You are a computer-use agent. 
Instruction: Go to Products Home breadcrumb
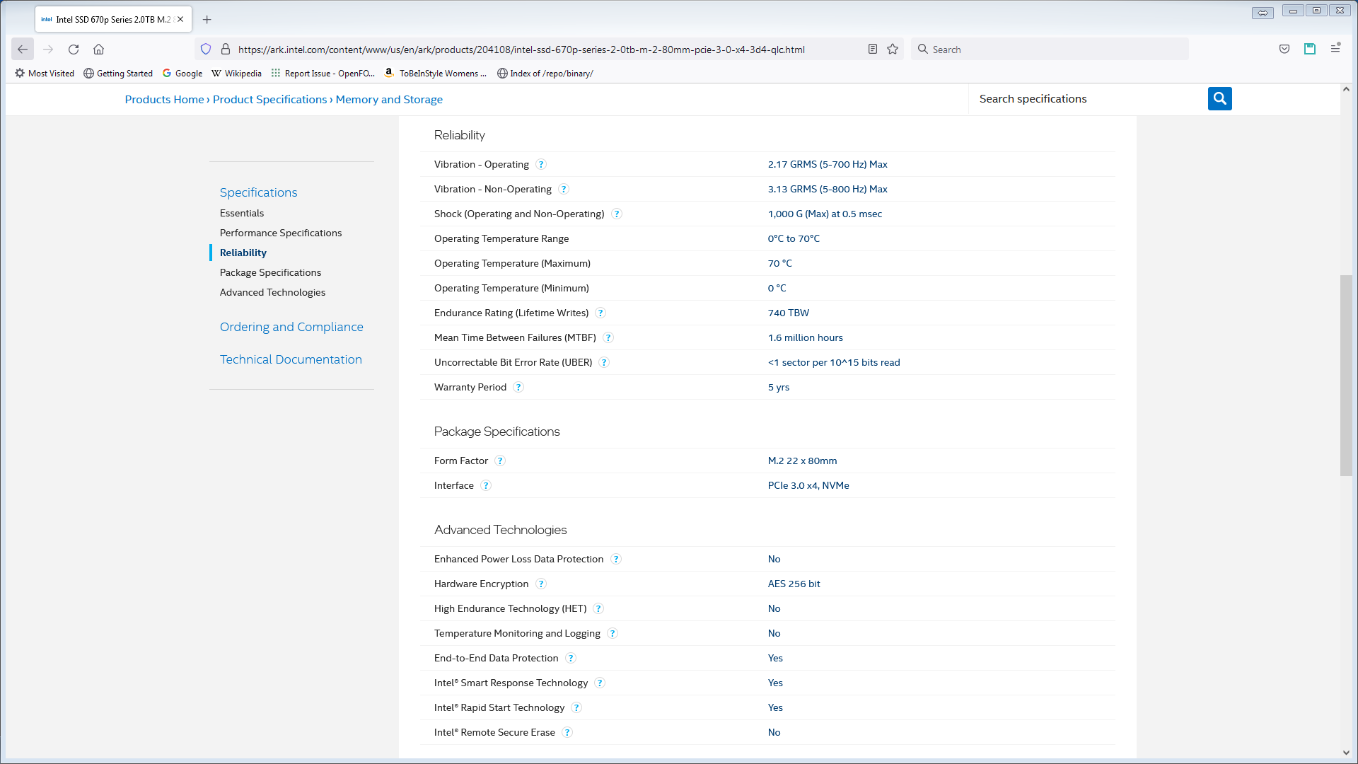point(165,100)
